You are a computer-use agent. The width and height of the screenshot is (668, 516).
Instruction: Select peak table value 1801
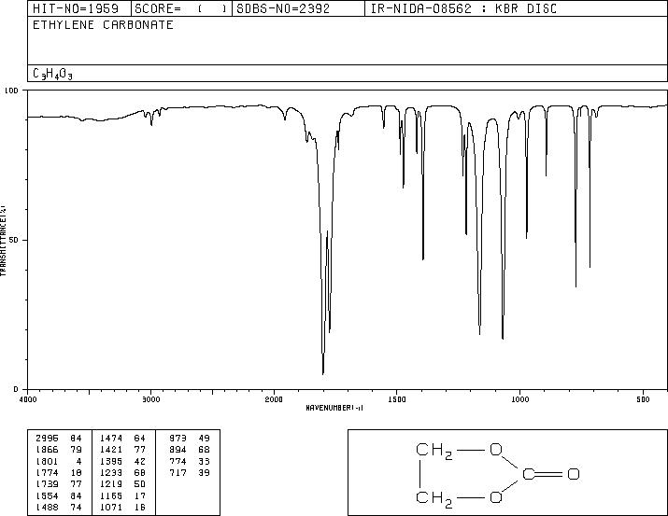(47, 461)
